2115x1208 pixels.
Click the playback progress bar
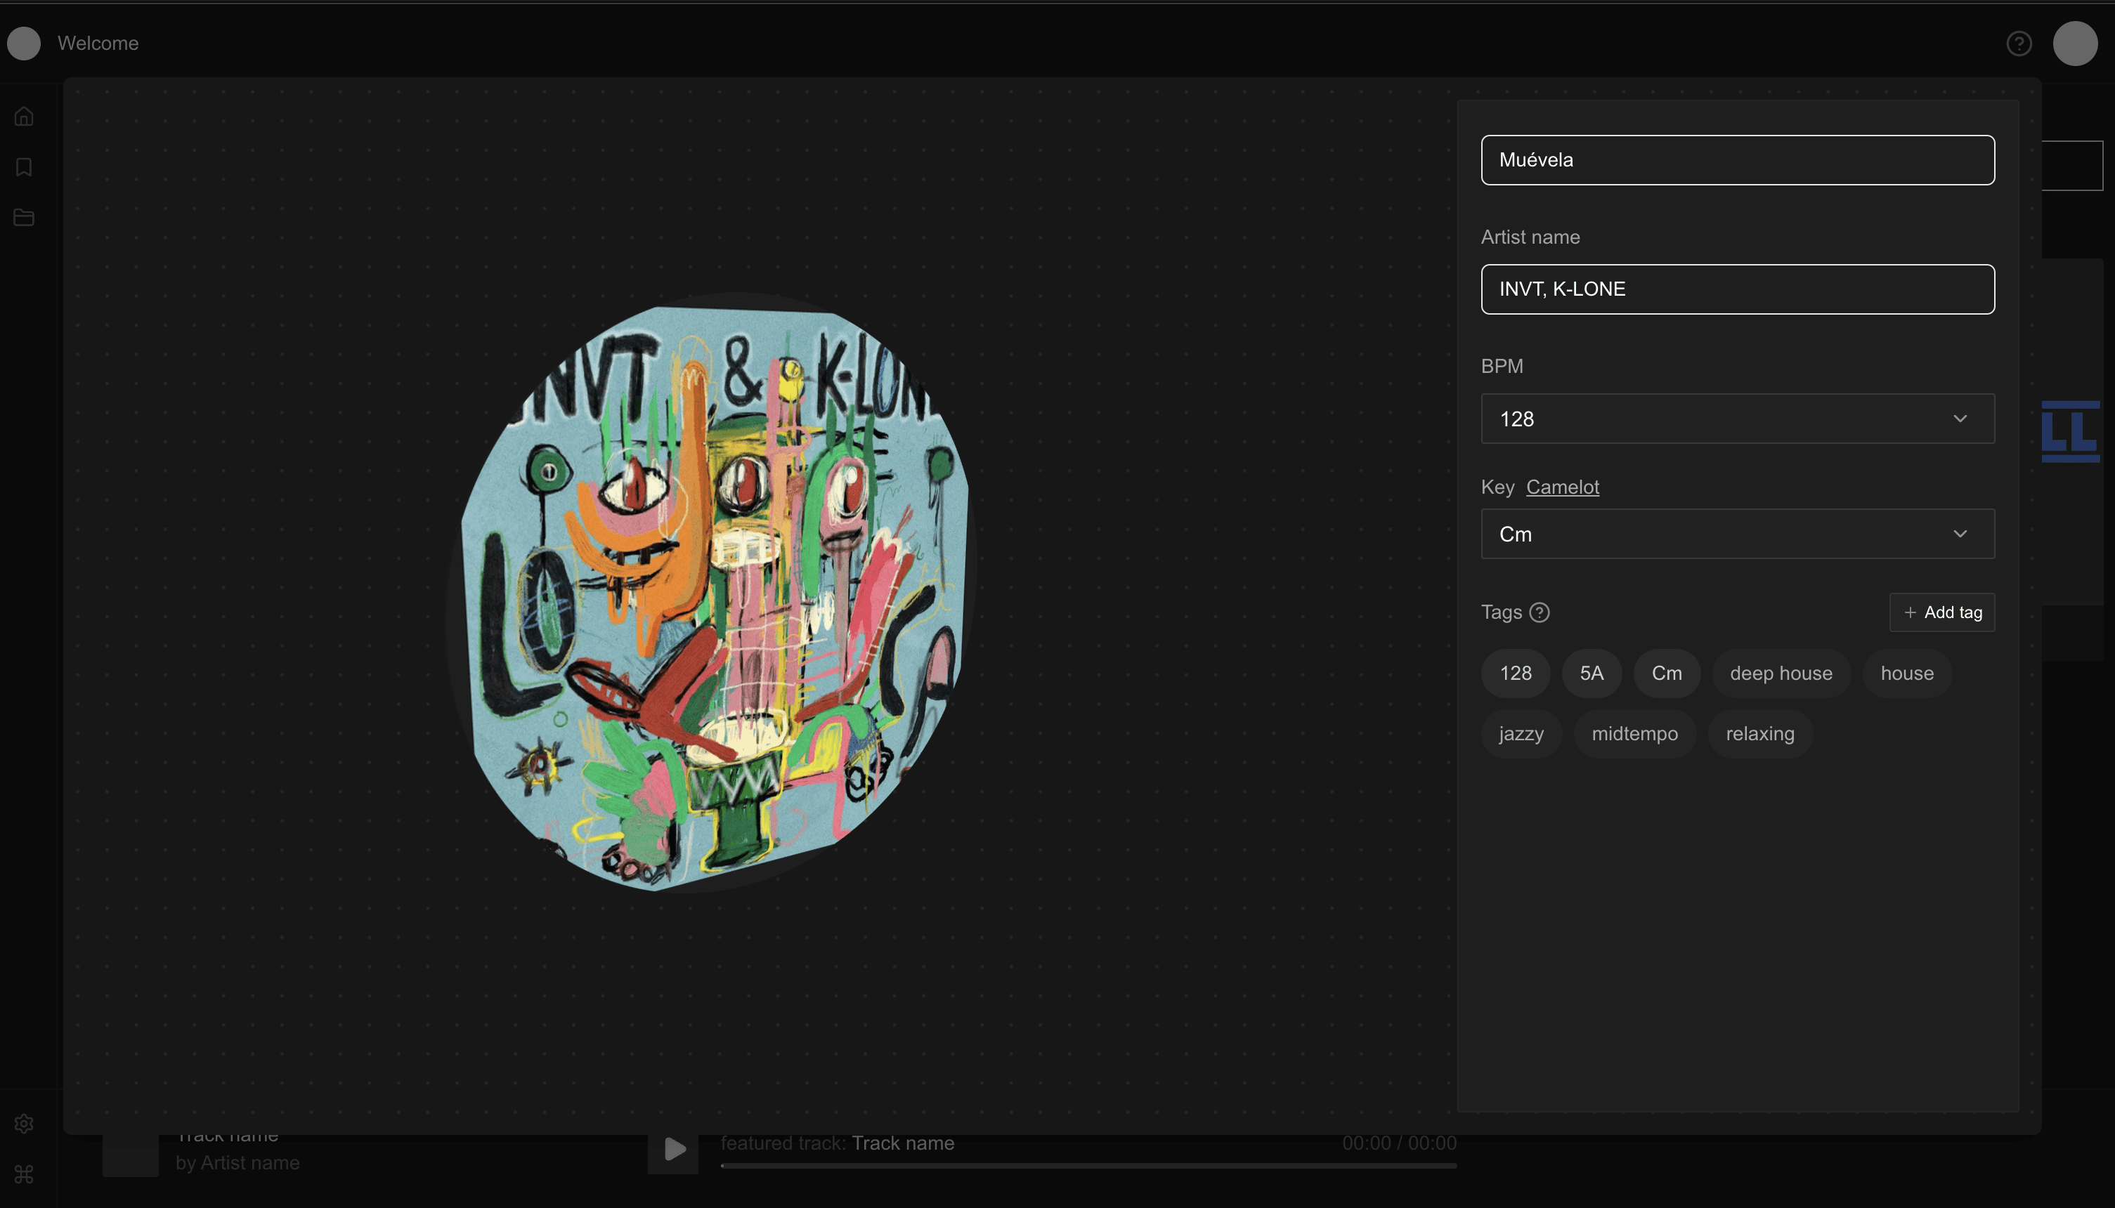pyautogui.click(x=1088, y=1166)
